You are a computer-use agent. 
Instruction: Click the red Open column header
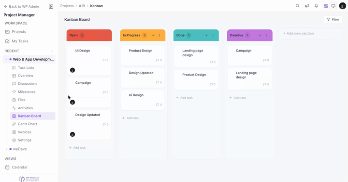click(89, 35)
